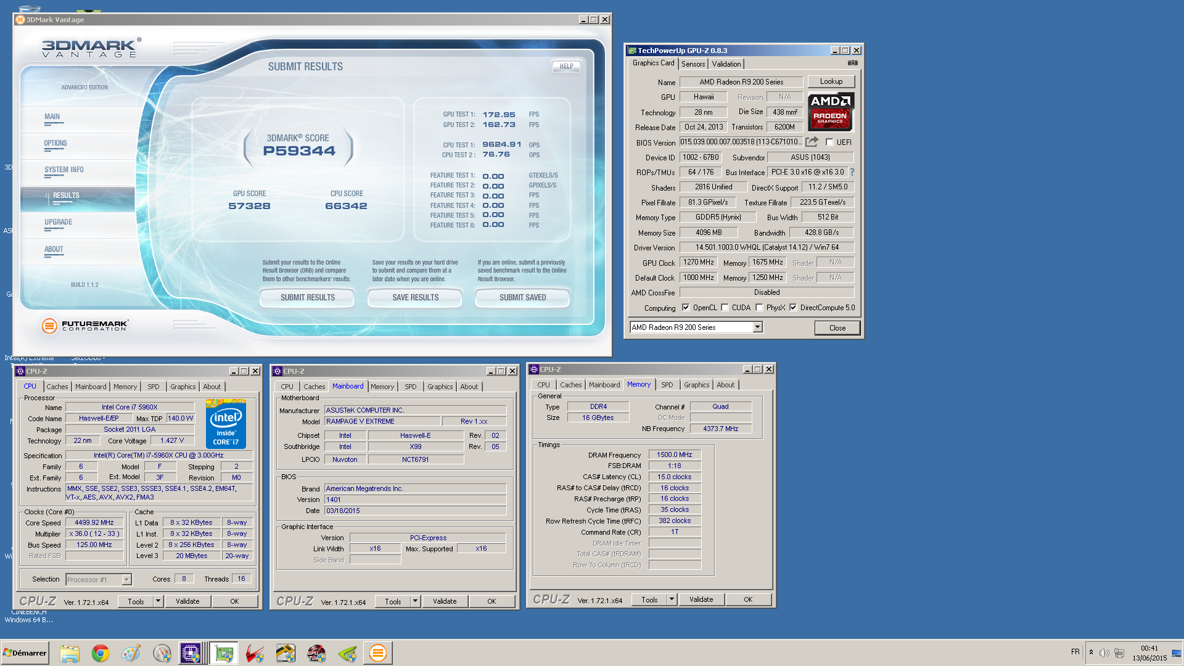Toggle the CUDA checkbox
Viewport: 1184px width, 666px height.
point(725,308)
